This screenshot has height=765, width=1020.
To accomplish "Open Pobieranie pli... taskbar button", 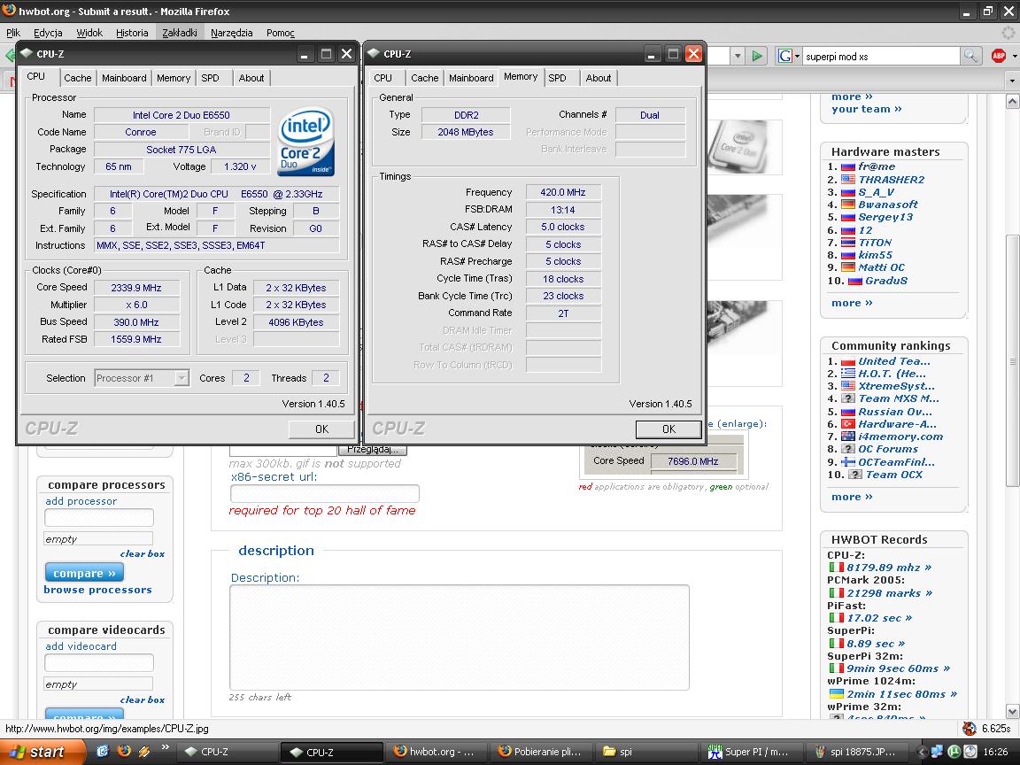I will tap(539, 752).
